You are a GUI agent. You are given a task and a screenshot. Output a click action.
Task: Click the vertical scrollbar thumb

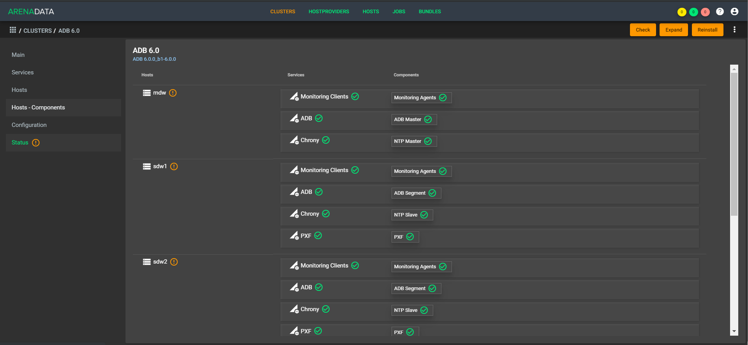(x=734, y=144)
